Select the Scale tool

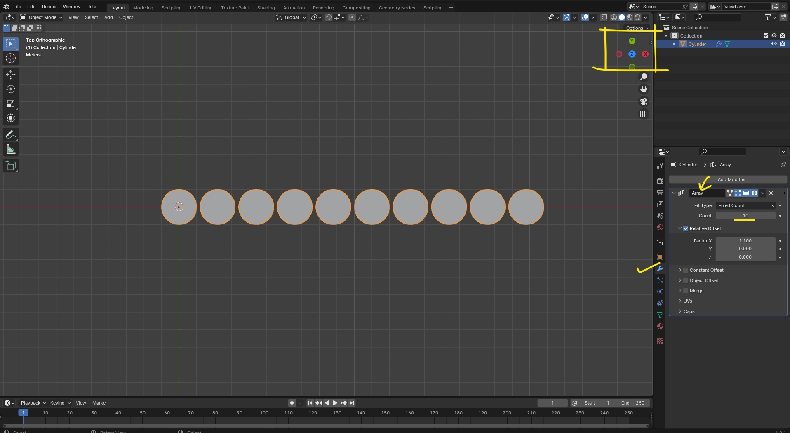pyautogui.click(x=10, y=104)
